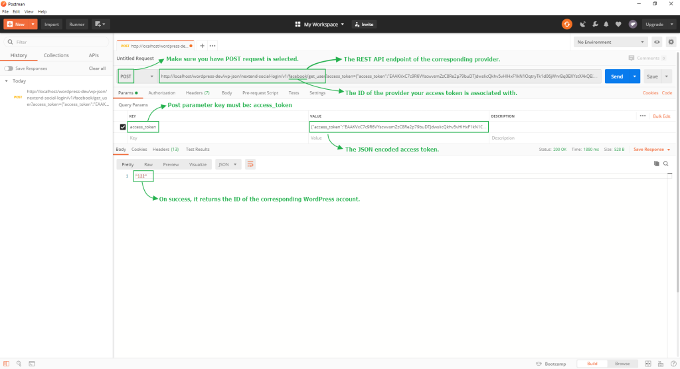Open the Help menu
This screenshot has height=369, width=680.
click(x=42, y=12)
